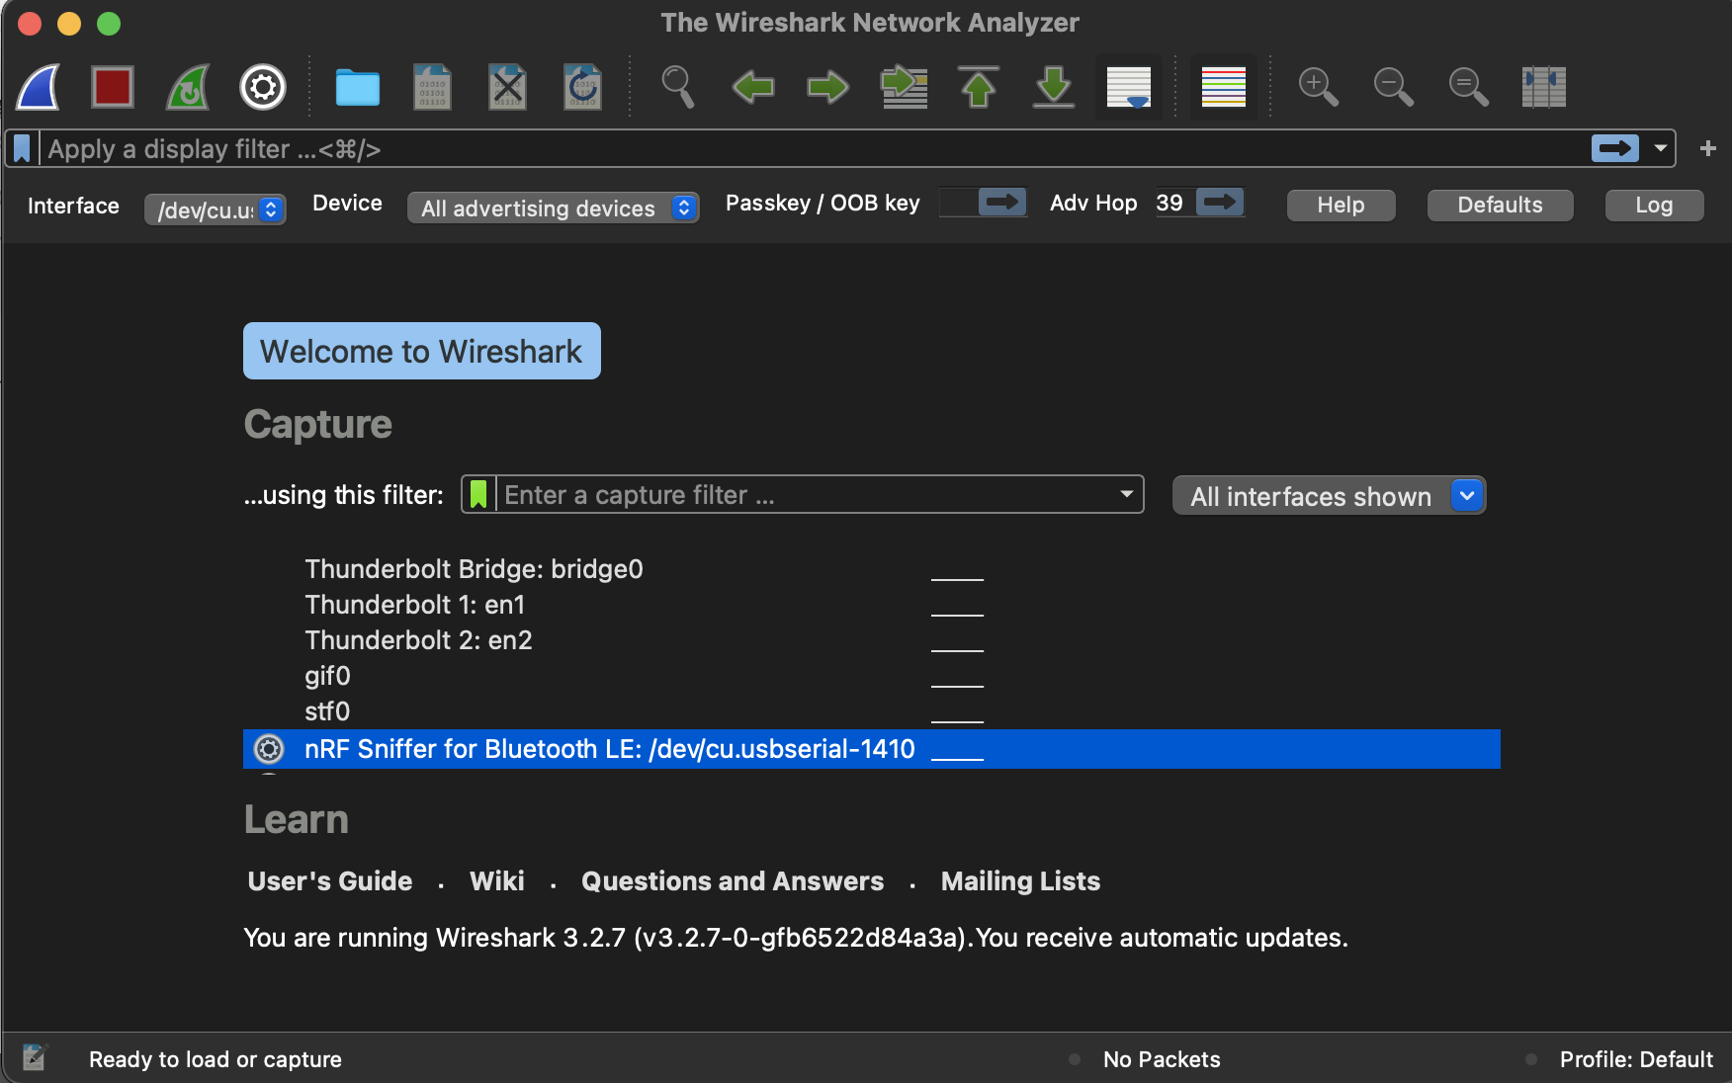Apply Adv Hop value arrow
1732x1083 pixels.
tap(1220, 203)
